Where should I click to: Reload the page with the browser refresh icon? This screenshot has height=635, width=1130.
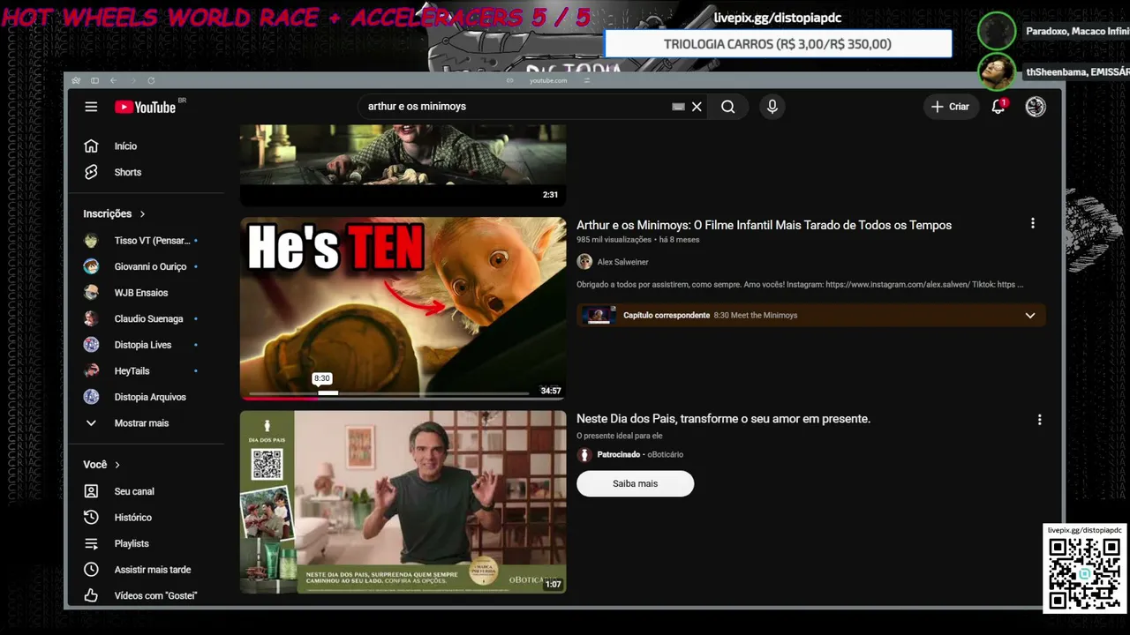coord(151,80)
